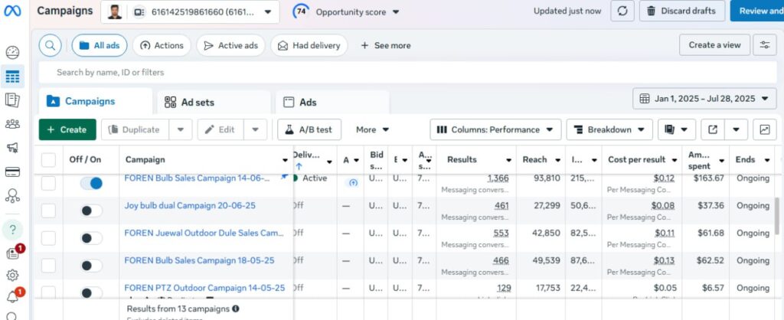Open the filter settings sliders icon

click(763, 45)
